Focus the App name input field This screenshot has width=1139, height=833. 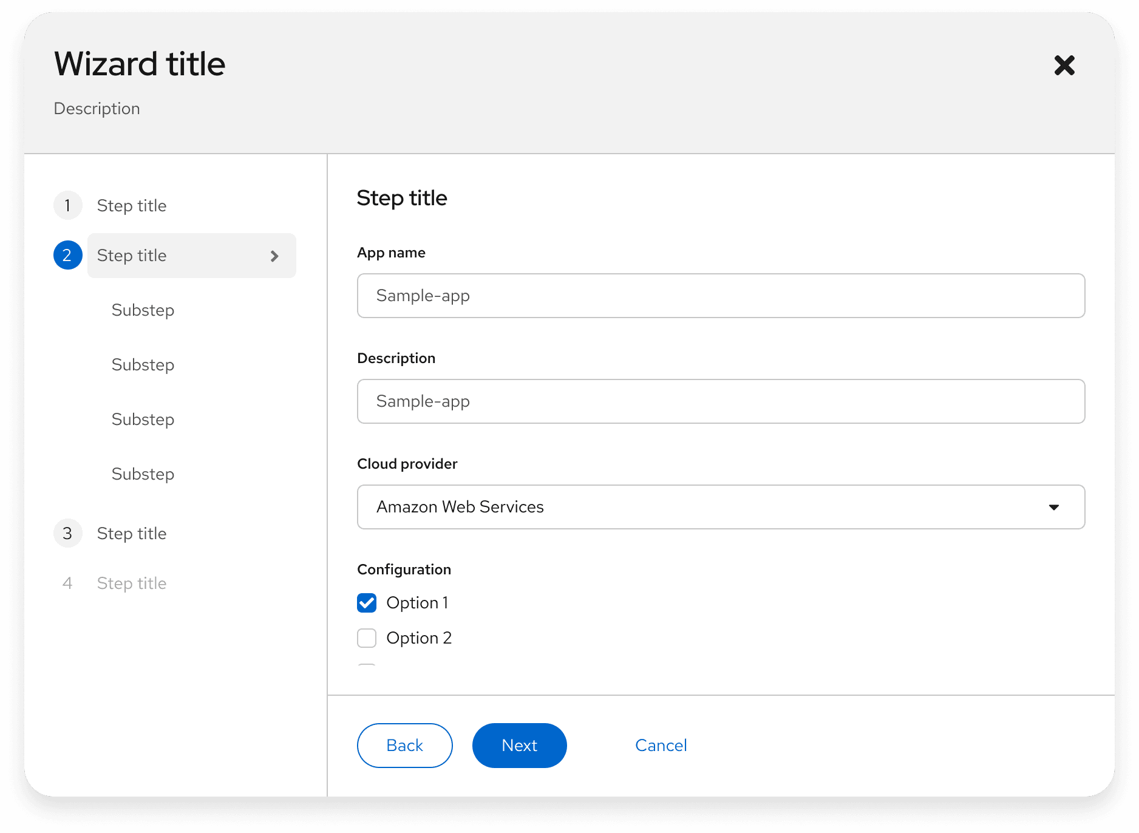(x=720, y=296)
